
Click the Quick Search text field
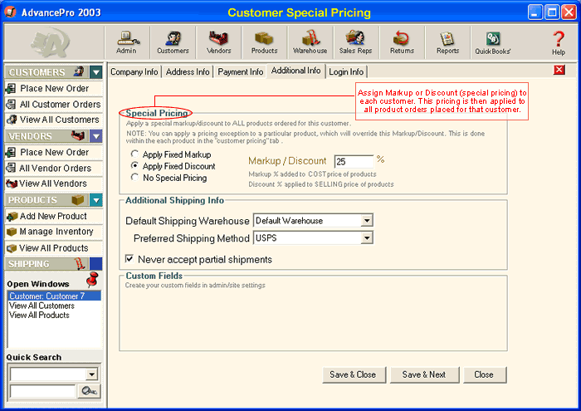(42, 391)
